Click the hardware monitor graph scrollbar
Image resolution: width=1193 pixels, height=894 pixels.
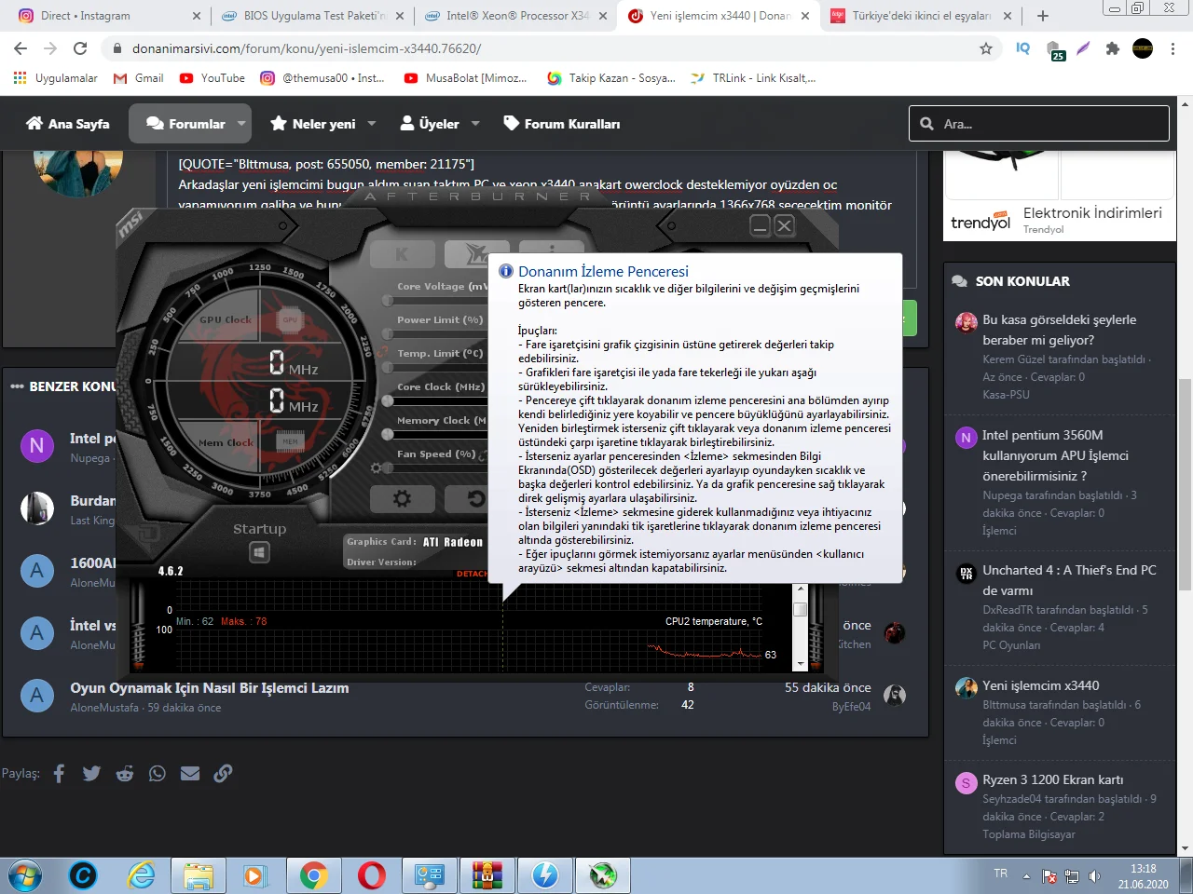point(800,626)
